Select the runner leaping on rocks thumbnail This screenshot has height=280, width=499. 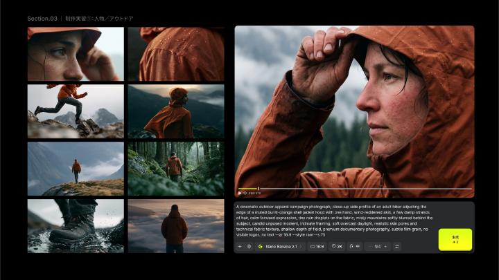click(x=76, y=111)
